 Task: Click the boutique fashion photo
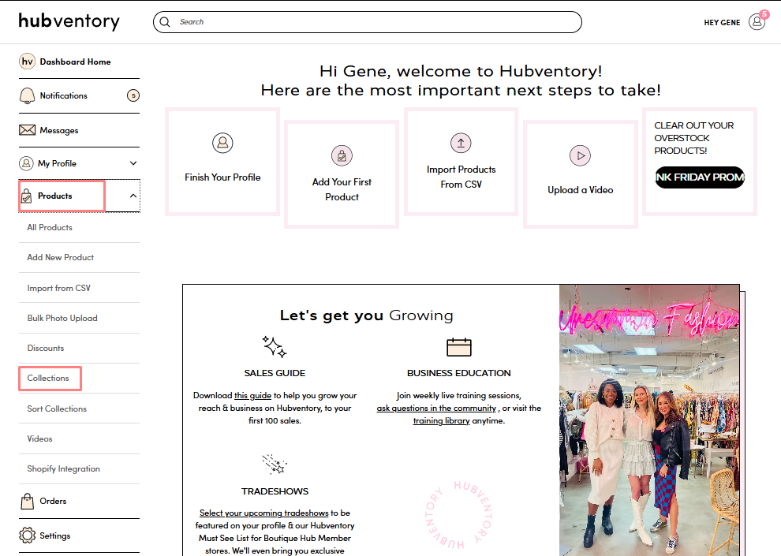pyautogui.click(x=649, y=420)
